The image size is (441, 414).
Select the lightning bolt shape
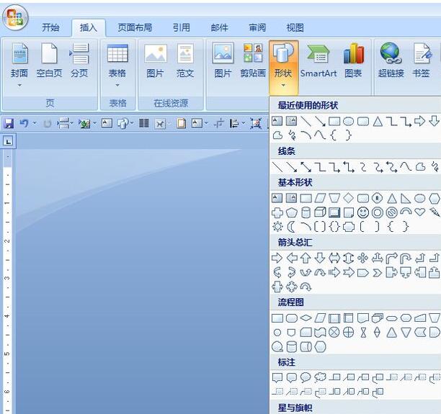coord(435,212)
